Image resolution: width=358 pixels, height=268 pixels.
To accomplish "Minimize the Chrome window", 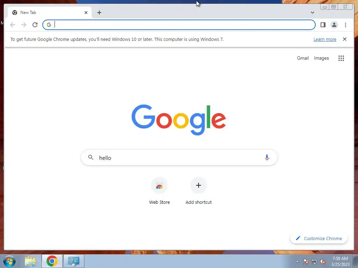I will coord(325,7).
